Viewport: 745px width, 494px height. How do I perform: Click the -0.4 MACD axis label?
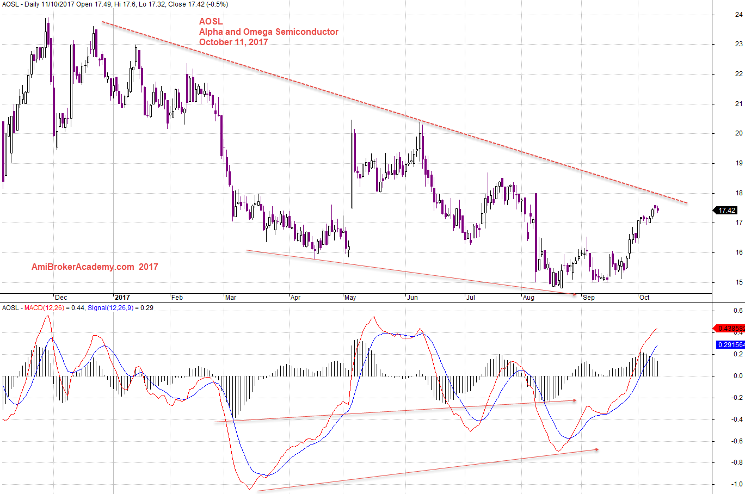(737, 419)
